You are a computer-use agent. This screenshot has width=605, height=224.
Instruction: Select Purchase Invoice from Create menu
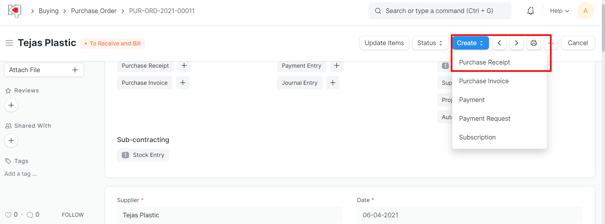point(484,81)
